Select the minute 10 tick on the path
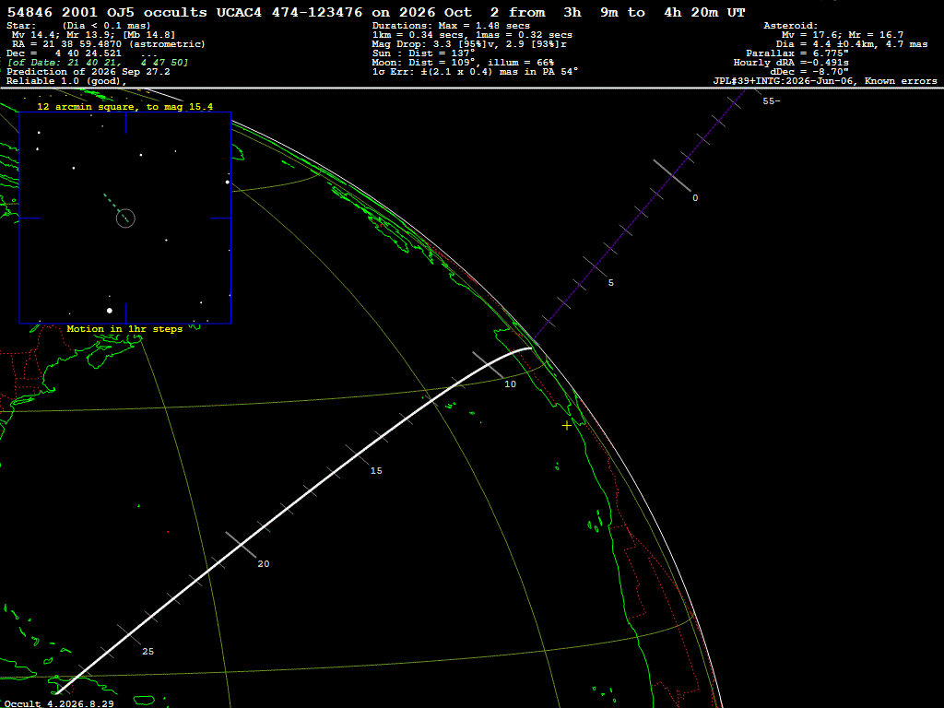Image resolution: width=944 pixels, height=708 pixels. pyautogui.click(x=488, y=365)
